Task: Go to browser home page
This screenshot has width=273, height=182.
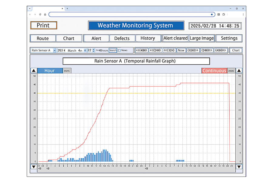Action: (45, 15)
